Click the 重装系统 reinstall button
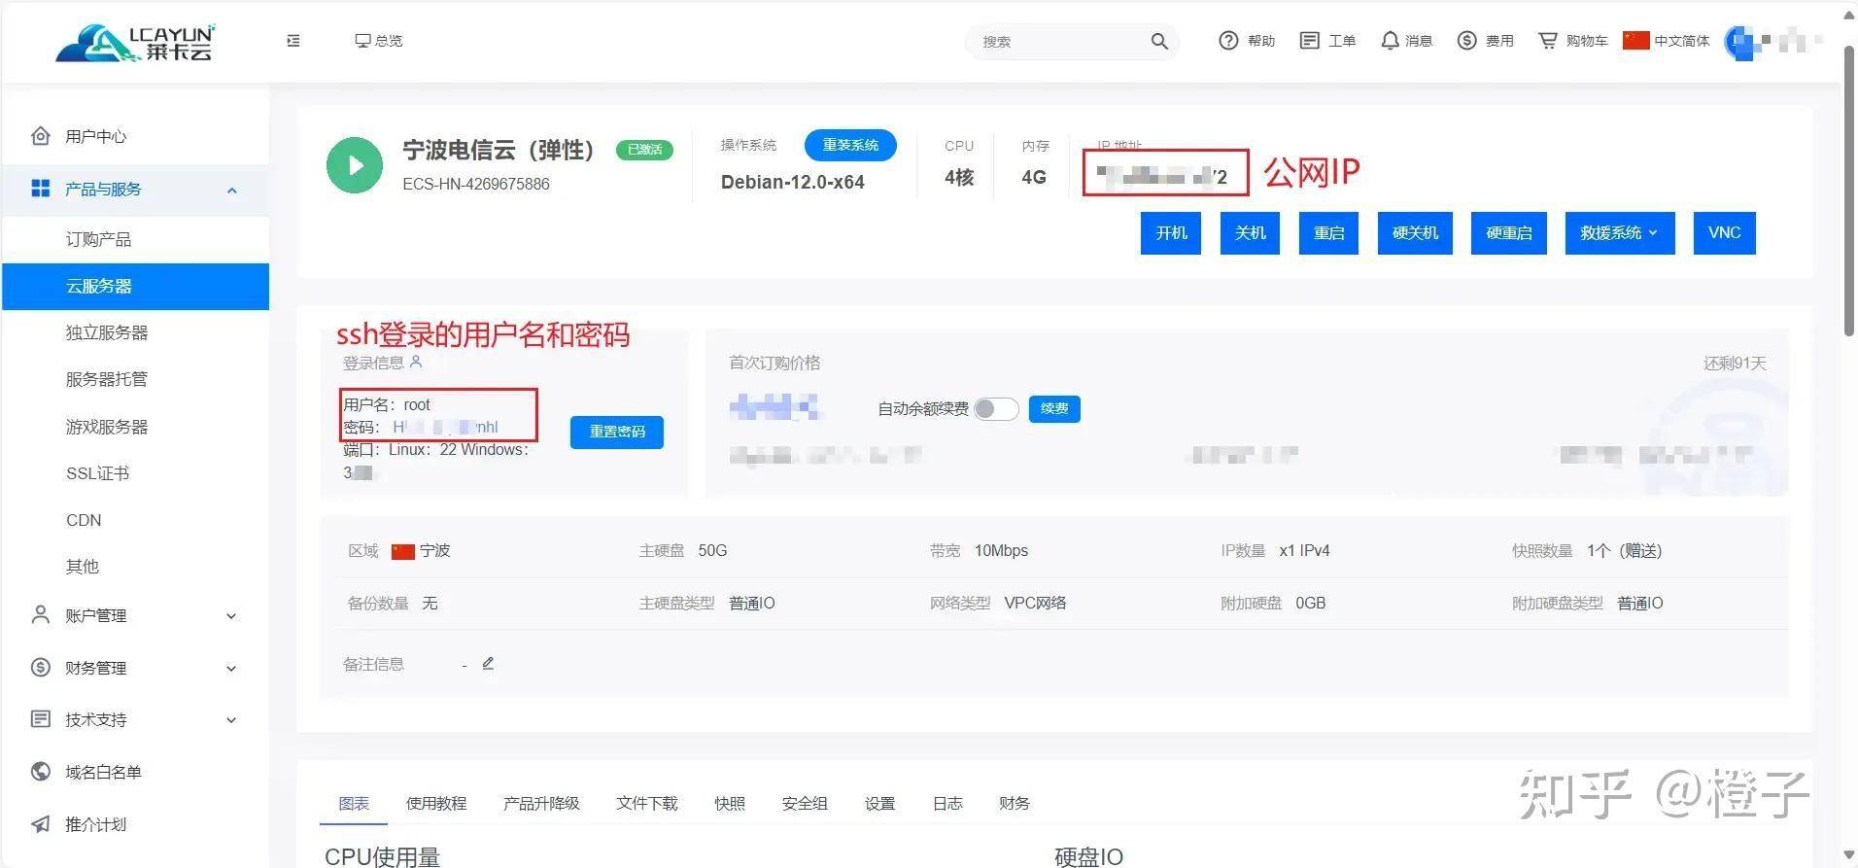The width and height of the screenshot is (1858, 868). tap(850, 145)
